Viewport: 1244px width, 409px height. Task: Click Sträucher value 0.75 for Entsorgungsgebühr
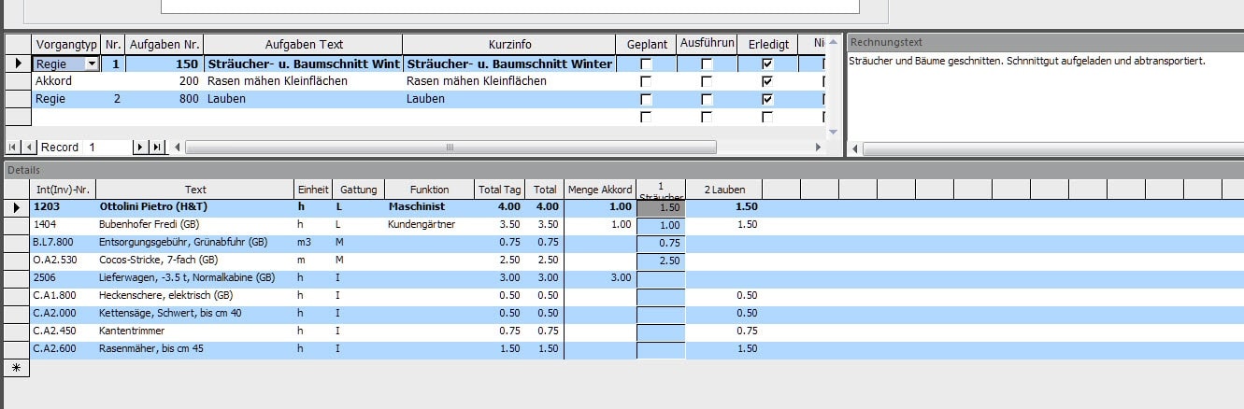661,243
